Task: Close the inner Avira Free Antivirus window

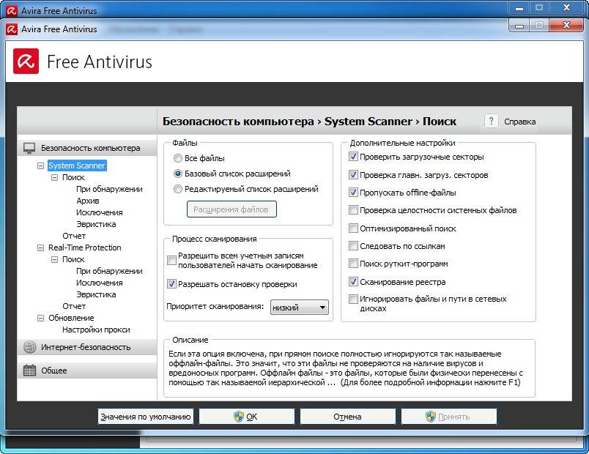Action: pos(567,26)
